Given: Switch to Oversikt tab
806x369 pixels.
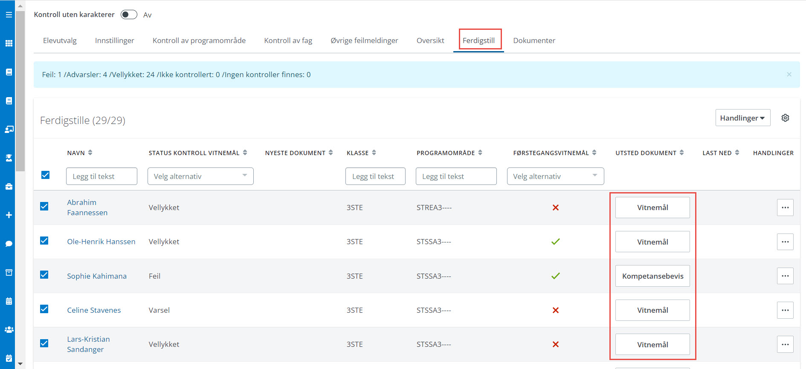Looking at the screenshot, I should tap(430, 40).
